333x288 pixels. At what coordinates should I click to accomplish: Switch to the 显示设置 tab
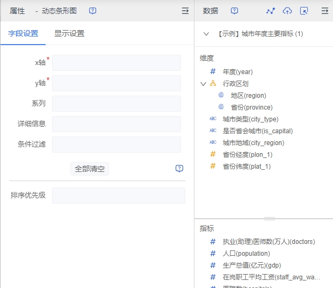coord(69,33)
